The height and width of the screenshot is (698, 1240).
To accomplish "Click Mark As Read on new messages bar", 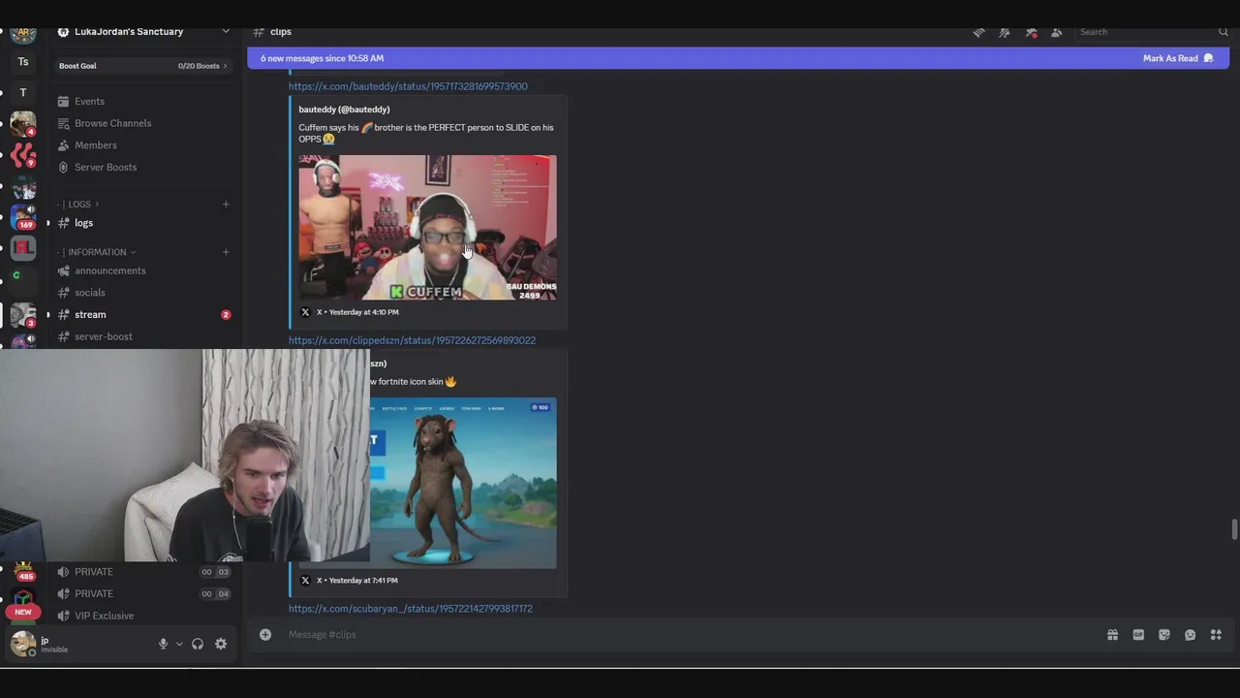I will click(x=1178, y=58).
